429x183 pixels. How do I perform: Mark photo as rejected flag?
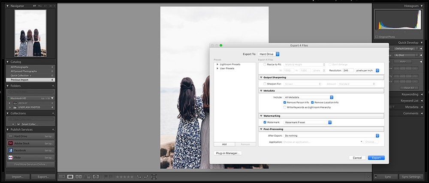pyautogui.click(x=111, y=177)
